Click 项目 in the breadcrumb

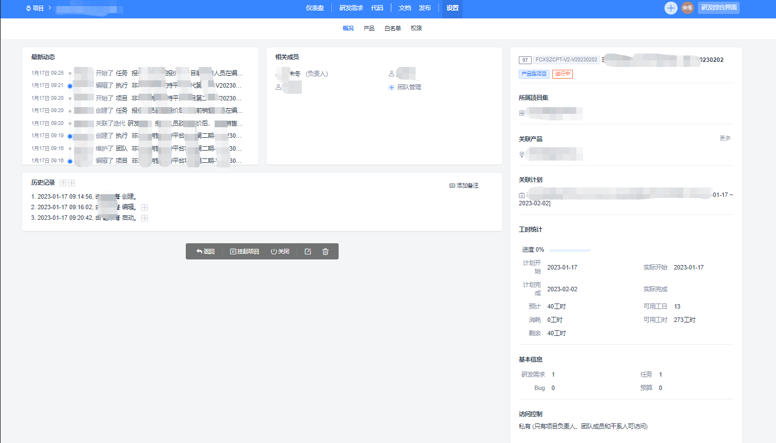click(x=38, y=8)
